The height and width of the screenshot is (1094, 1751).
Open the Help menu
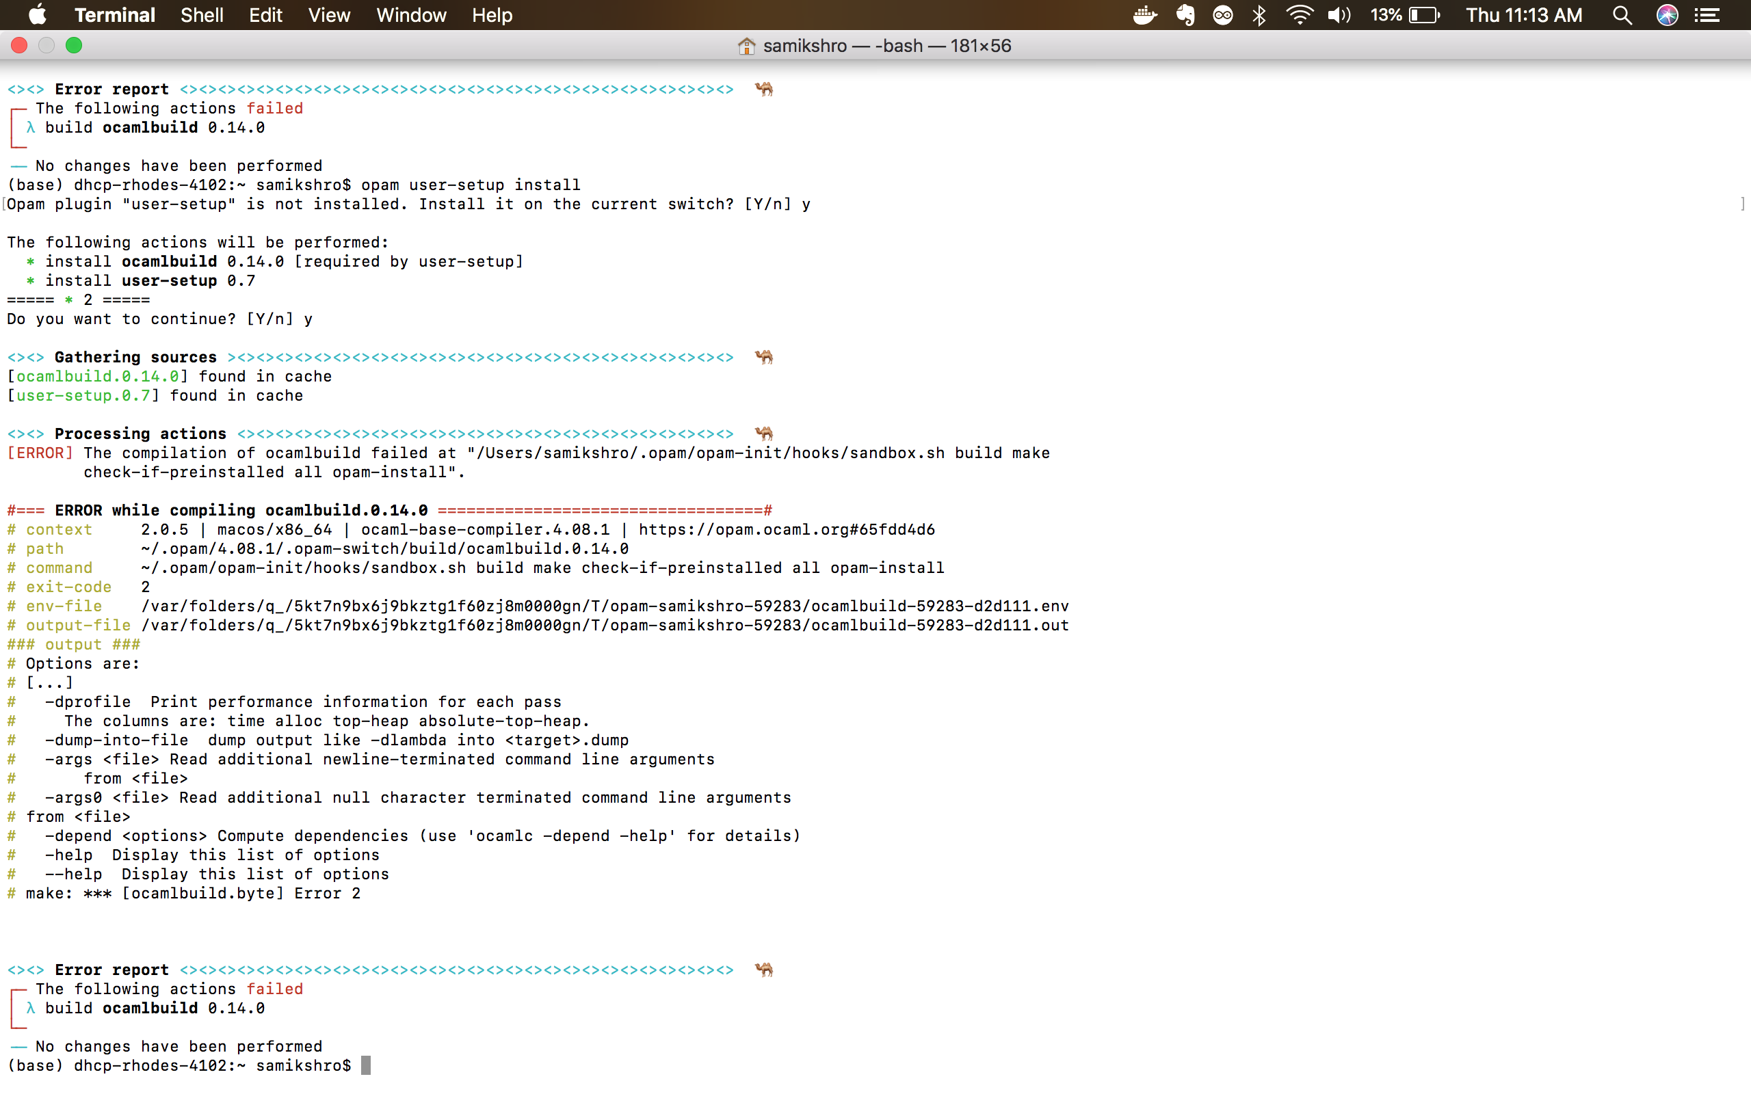pyautogui.click(x=491, y=15)
